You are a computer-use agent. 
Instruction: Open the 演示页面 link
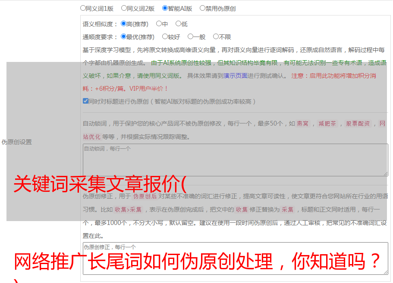tap(236, 76)
